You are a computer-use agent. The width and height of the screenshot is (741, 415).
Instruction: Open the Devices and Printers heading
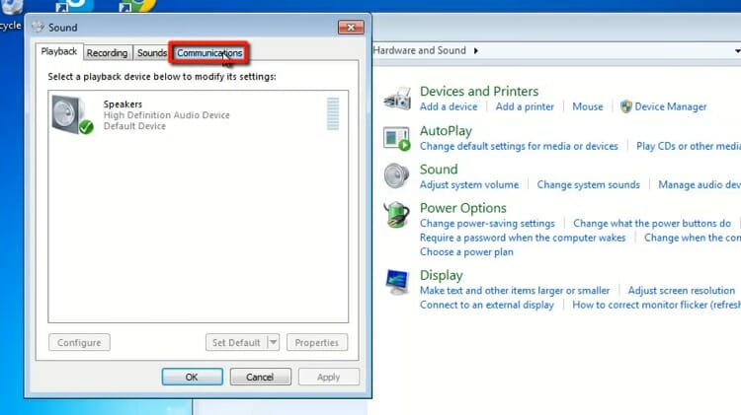pos(479,91)
